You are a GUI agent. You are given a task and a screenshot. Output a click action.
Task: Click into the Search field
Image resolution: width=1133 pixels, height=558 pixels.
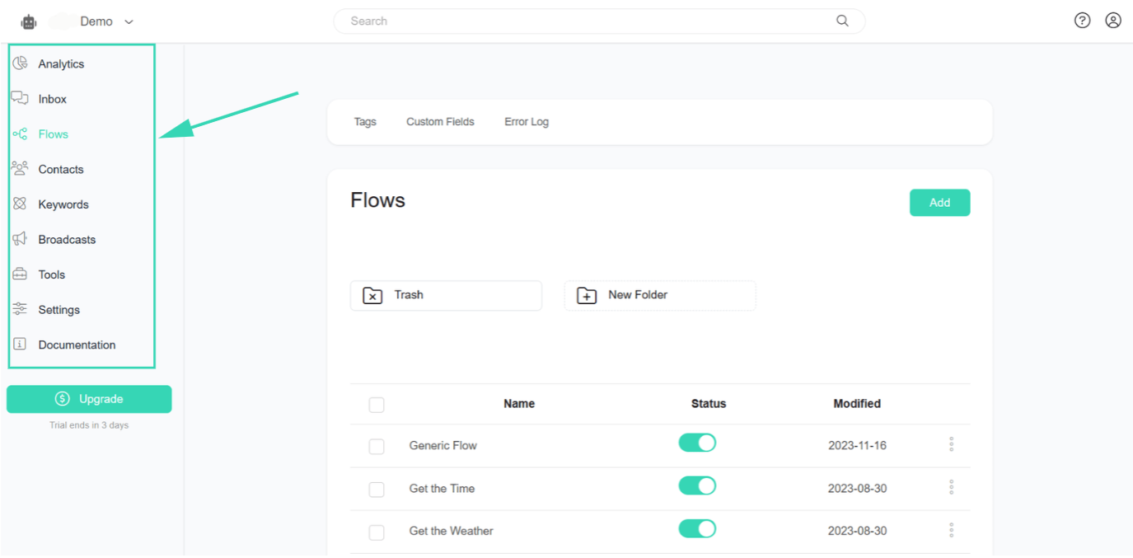point(589,21)
